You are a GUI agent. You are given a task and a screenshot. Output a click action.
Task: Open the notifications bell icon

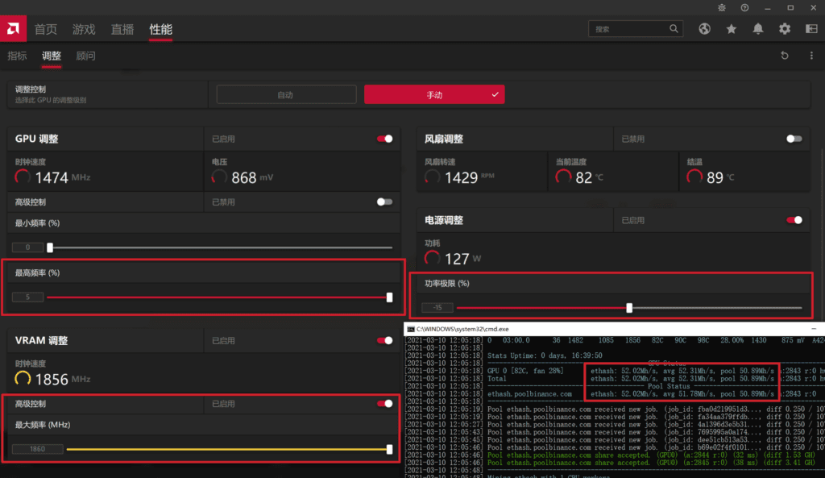pyautogui.click(x=757, y=28)
